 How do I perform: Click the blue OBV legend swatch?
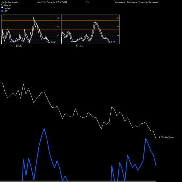coord(2,11)
